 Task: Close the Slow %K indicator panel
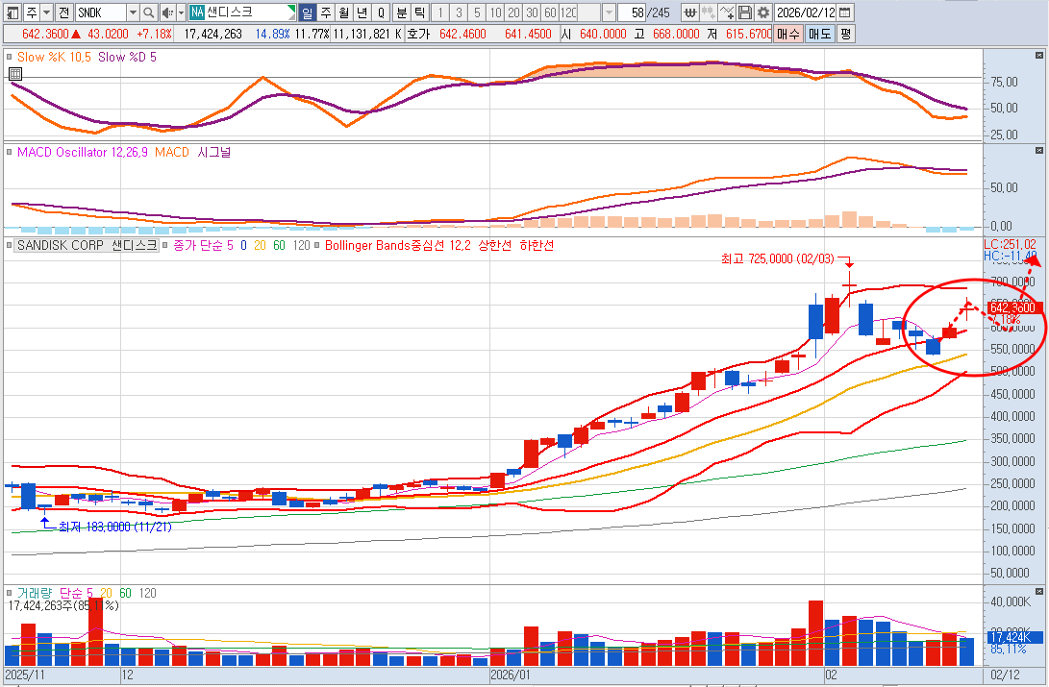point(1037,56)
